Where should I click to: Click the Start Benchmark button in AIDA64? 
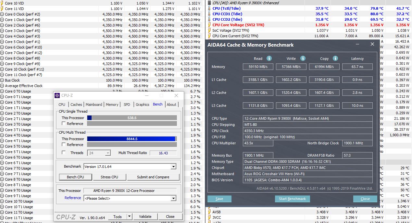(293, 199)
